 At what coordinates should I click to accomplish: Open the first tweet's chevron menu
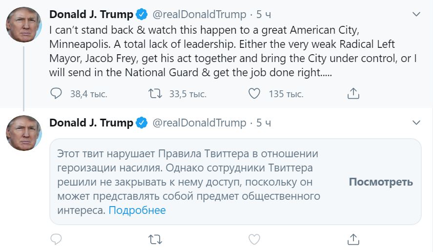coord(416,15)
